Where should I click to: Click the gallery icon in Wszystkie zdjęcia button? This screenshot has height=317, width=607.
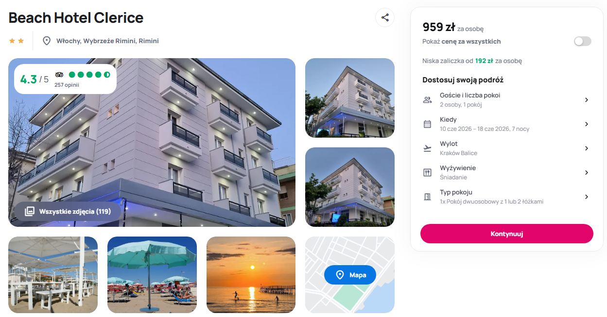tap(30, 211)
